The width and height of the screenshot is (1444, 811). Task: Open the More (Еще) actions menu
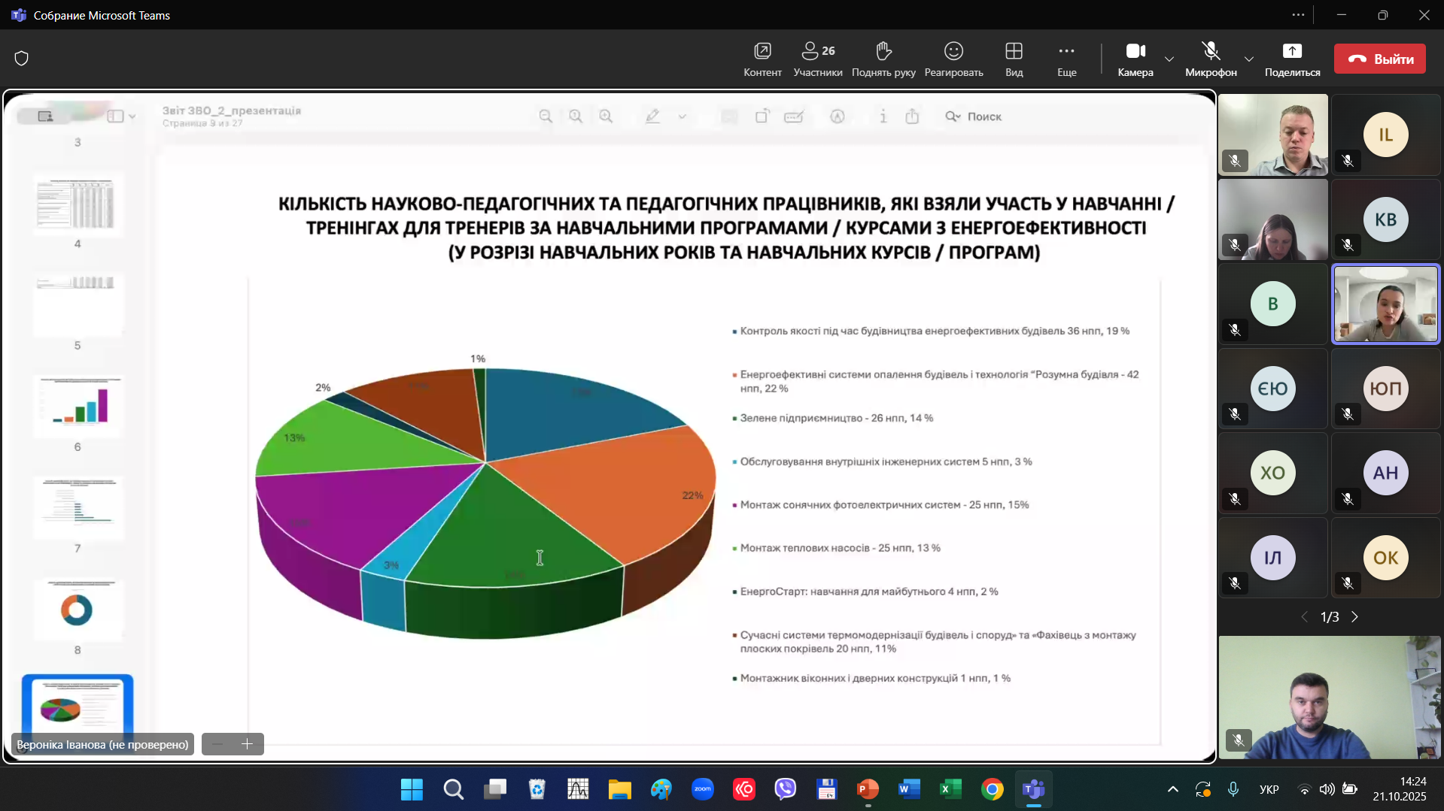click(x=1066, y=59)
